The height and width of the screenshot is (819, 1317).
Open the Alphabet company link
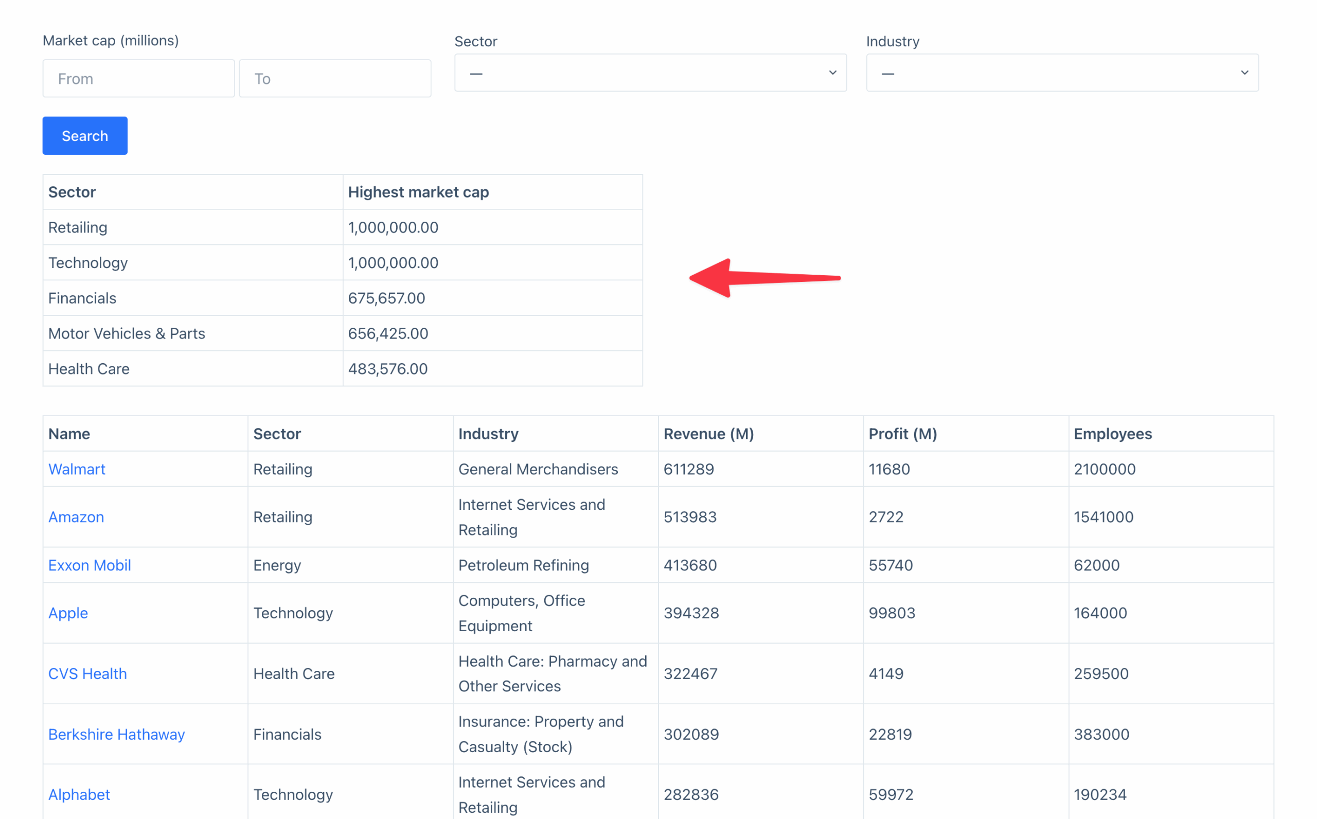[79, 794]
